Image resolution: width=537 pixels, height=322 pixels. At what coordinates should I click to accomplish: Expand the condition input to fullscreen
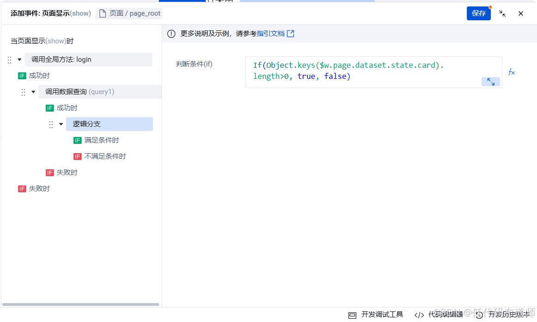[491, 82]
